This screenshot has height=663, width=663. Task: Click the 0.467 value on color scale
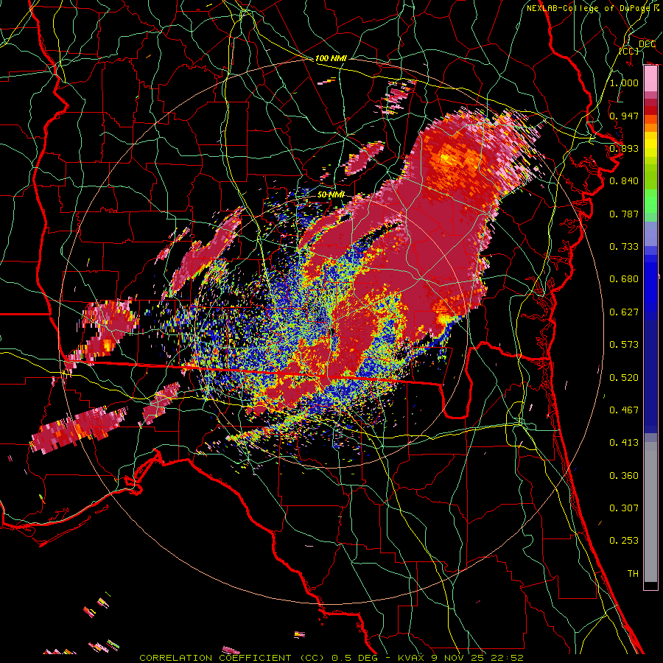624,410
